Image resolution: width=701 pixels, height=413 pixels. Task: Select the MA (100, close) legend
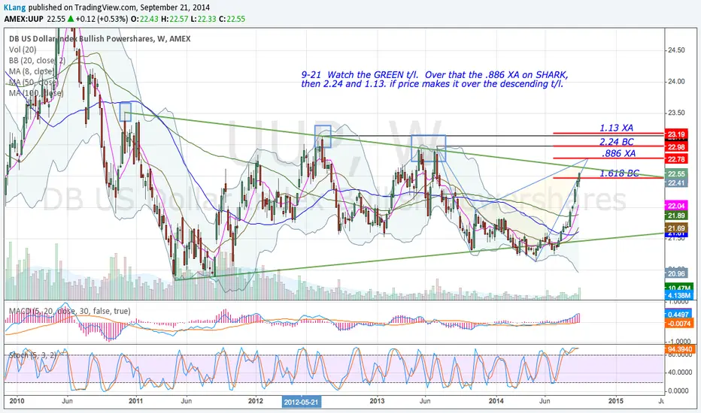coord(36,93)
